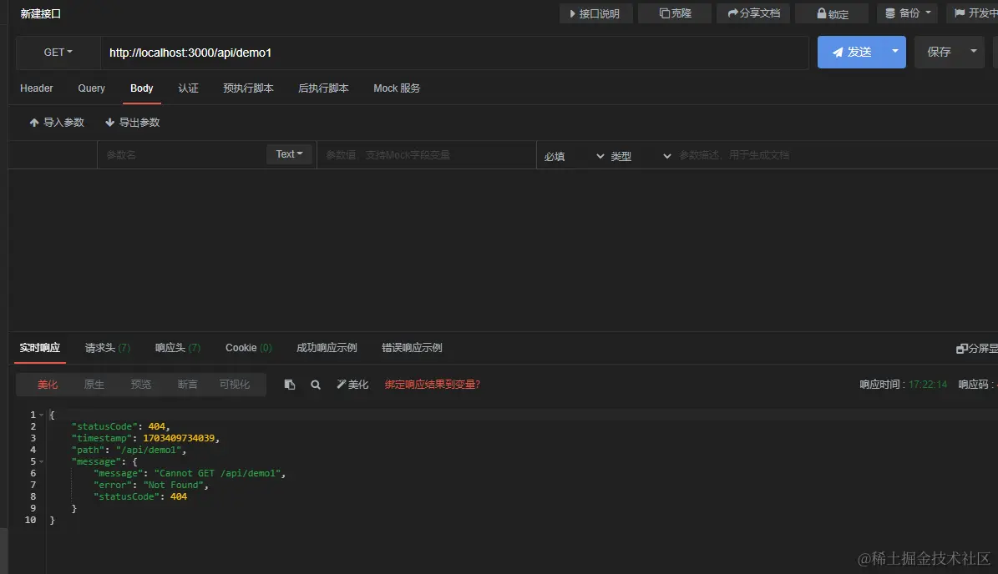Viewport: 998px width, 574px height.
Task: Open the Text type dropdown
Action: 289,154
